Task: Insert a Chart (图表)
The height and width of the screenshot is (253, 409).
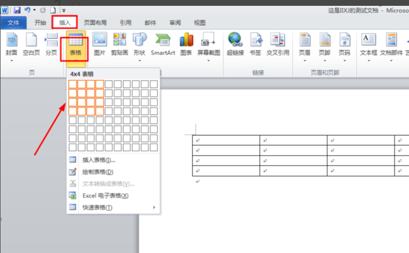Action: (186, 44)
